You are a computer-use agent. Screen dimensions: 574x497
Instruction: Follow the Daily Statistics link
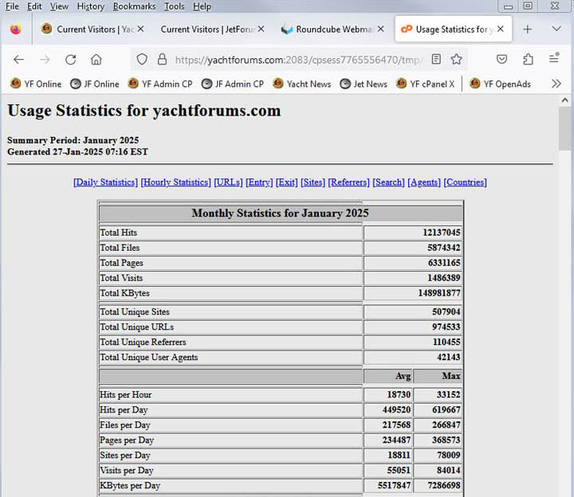click(105, 182)
